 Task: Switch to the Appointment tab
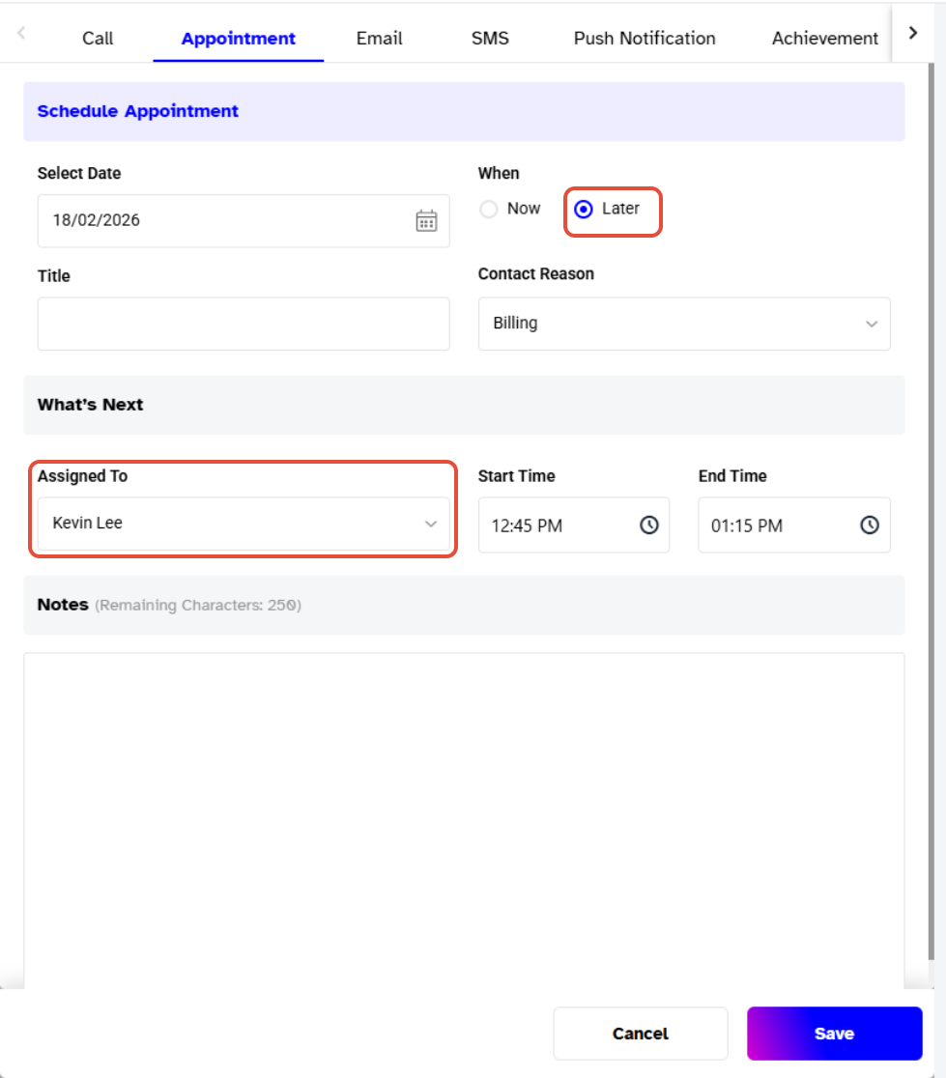238,39
